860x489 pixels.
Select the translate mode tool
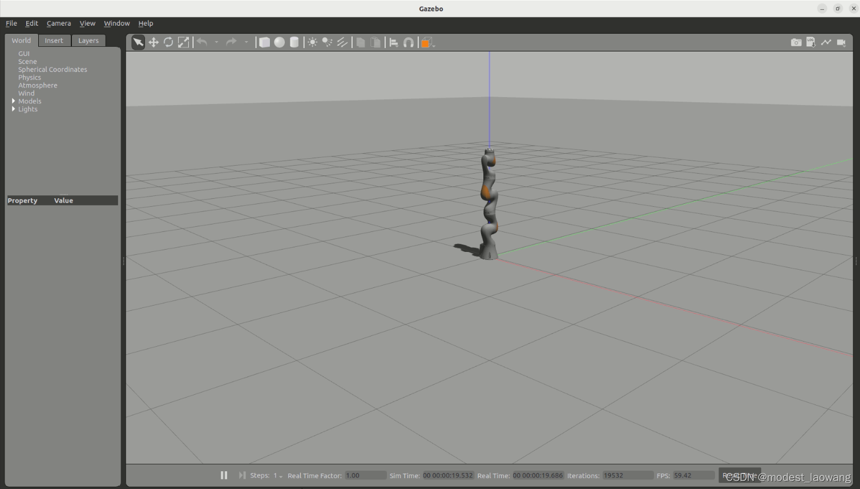coord(154,42)
